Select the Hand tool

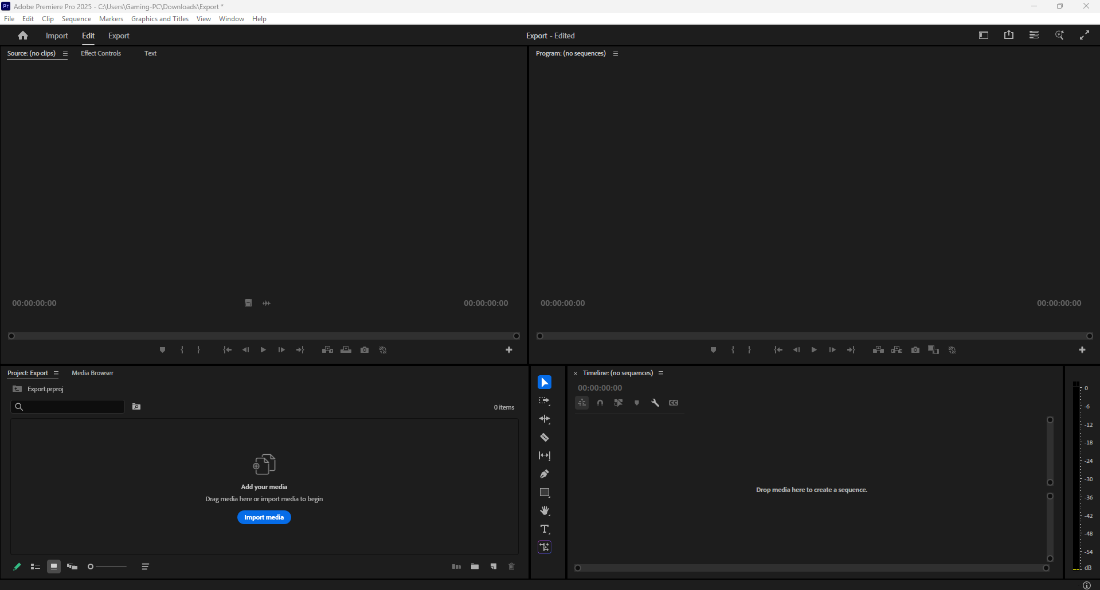pos(544,511)
